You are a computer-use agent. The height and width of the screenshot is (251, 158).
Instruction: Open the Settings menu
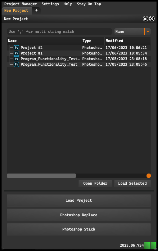50,4
